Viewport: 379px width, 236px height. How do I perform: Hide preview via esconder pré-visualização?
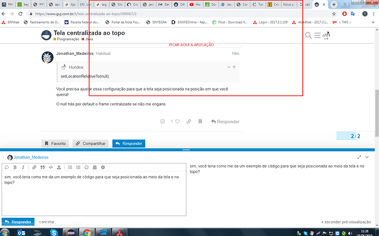click(x=346, y=222)
